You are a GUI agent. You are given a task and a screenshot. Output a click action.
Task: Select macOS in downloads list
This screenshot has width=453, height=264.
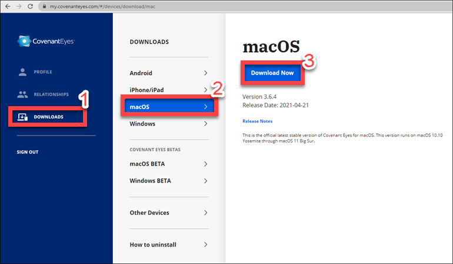click(x=169, y=107)
